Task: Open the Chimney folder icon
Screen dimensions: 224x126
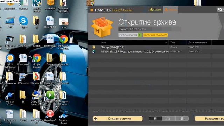Action: pos(36,78)
